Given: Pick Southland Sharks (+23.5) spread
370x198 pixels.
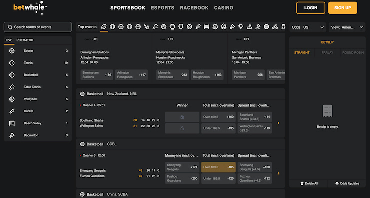Looking at the screenshot, I should [x=255, y=117].
